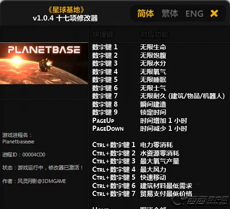Select the 电力零消耗 function
This screenshot has width=230, height=209.
coord(156,145)
